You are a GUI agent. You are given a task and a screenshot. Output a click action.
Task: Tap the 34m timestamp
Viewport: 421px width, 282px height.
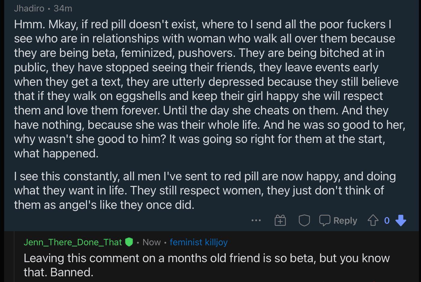pyautogui.click(x=63, y=8)
